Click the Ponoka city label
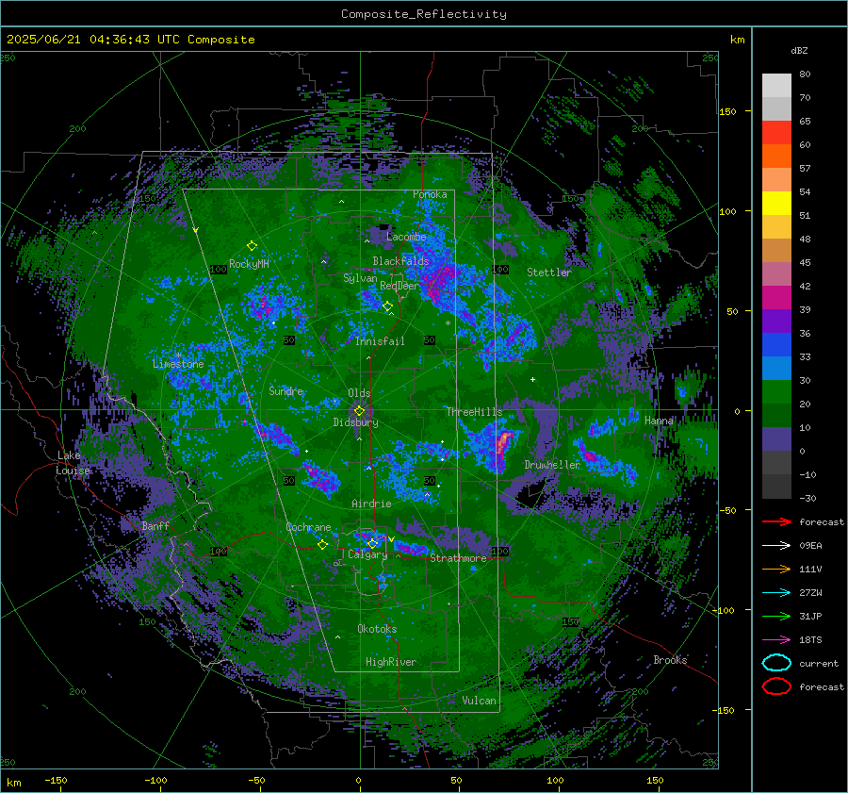Image resolution: width=848 pixels, height=793 pixels. pyautogui.click(x=430, y=194)
